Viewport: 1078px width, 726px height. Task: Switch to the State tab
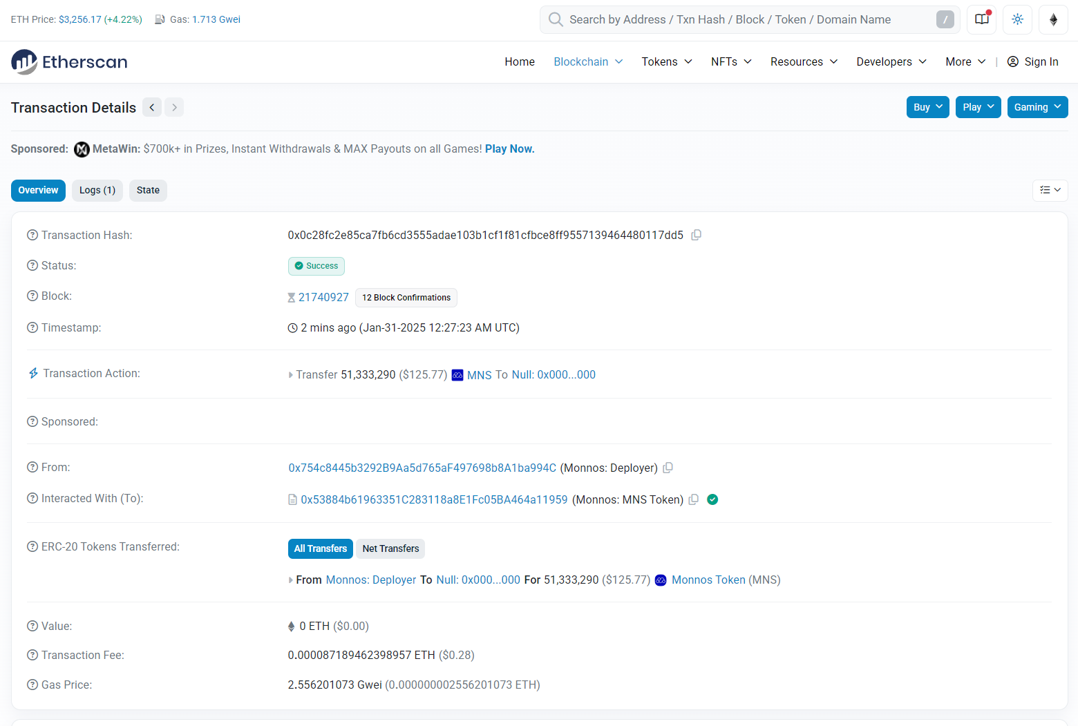pos(148,190)
